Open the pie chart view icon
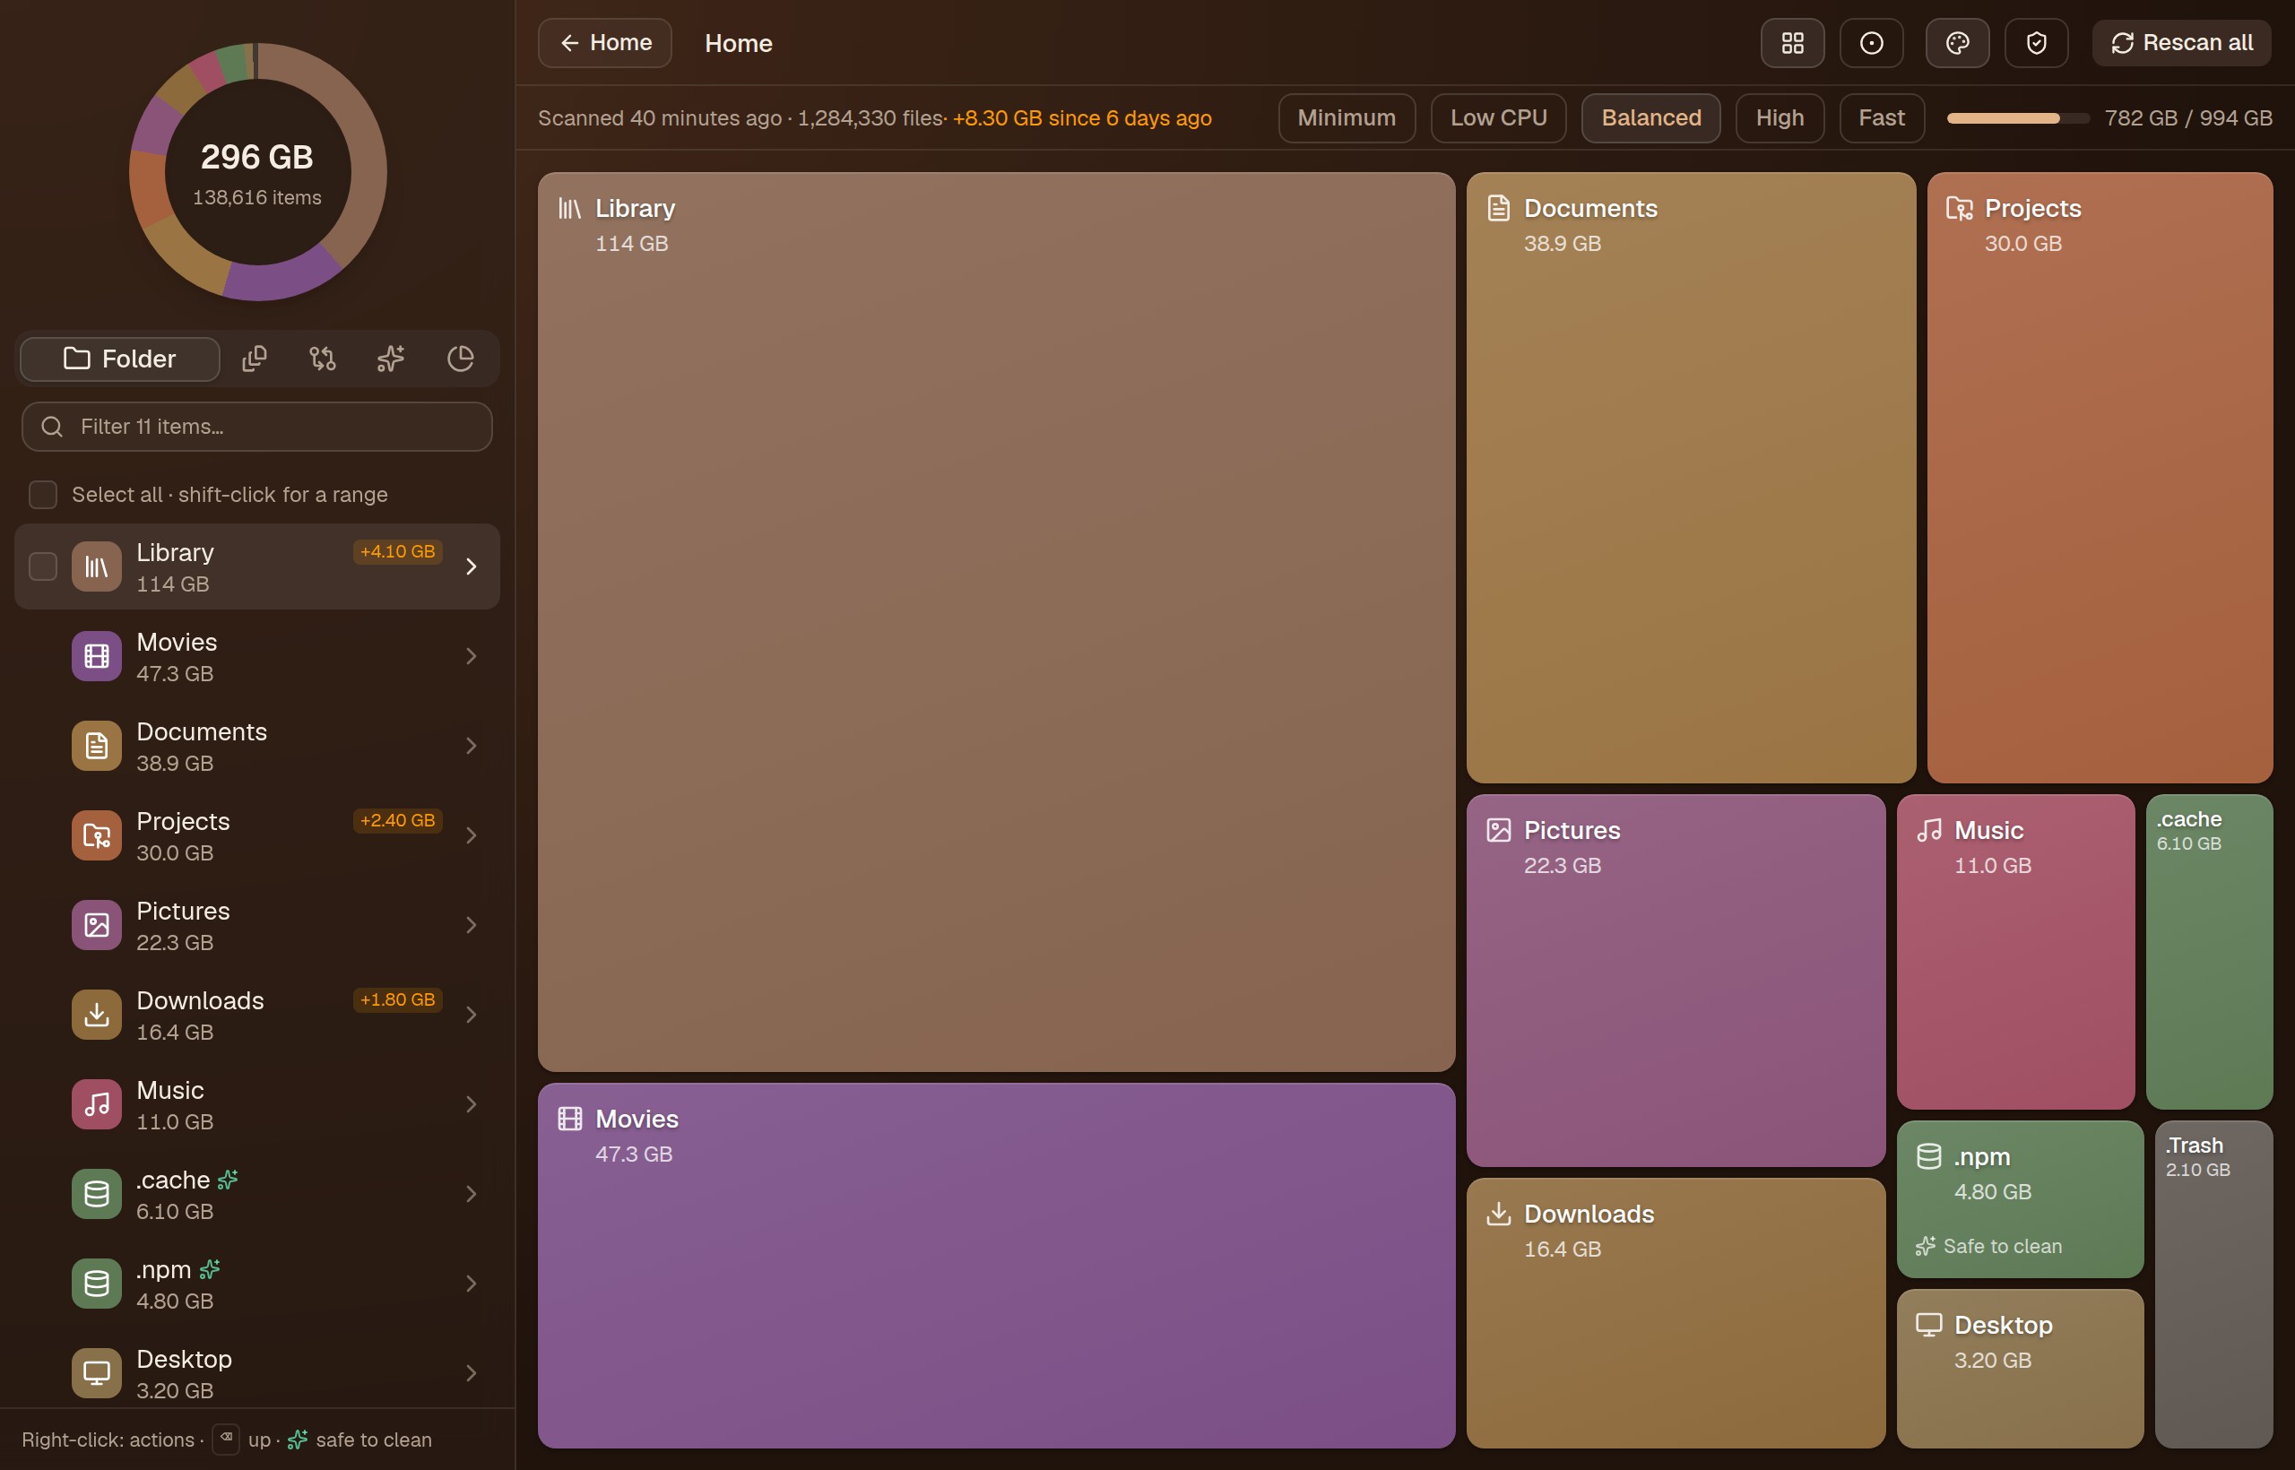The image size is (2295, 1470). tap(460, 359)
